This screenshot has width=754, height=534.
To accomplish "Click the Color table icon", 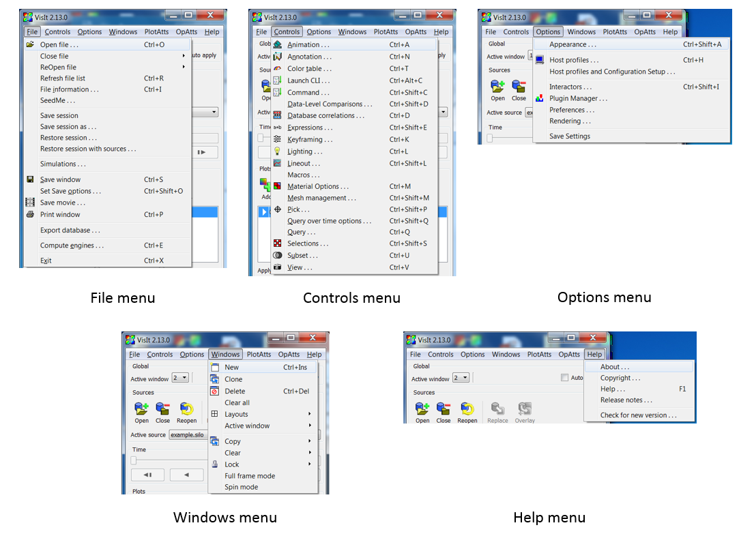I will click(x=278, y=68).
